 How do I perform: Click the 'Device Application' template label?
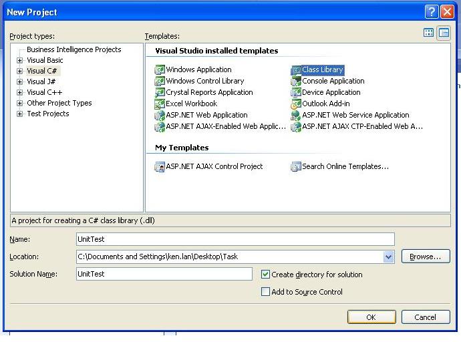click(331, 92)
